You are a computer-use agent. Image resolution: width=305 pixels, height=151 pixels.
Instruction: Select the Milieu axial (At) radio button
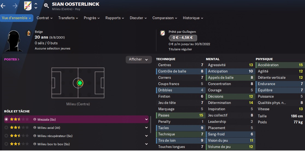tap(6, 128)
